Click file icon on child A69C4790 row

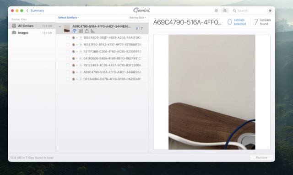81,72
